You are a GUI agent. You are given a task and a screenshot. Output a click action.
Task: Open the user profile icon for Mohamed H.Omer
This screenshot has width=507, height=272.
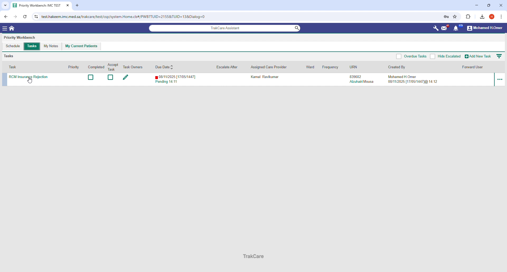tap(470, 28)
